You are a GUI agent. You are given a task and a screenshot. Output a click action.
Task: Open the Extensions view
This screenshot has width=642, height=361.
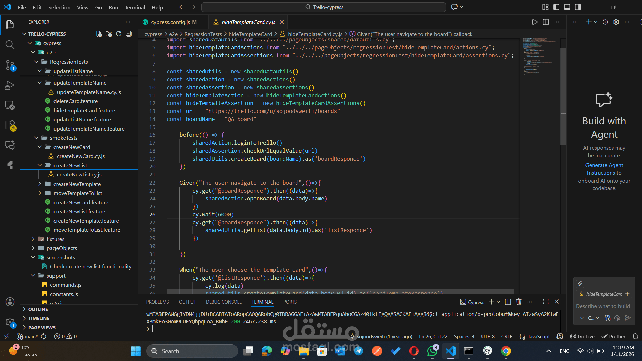tap(10, 125)
